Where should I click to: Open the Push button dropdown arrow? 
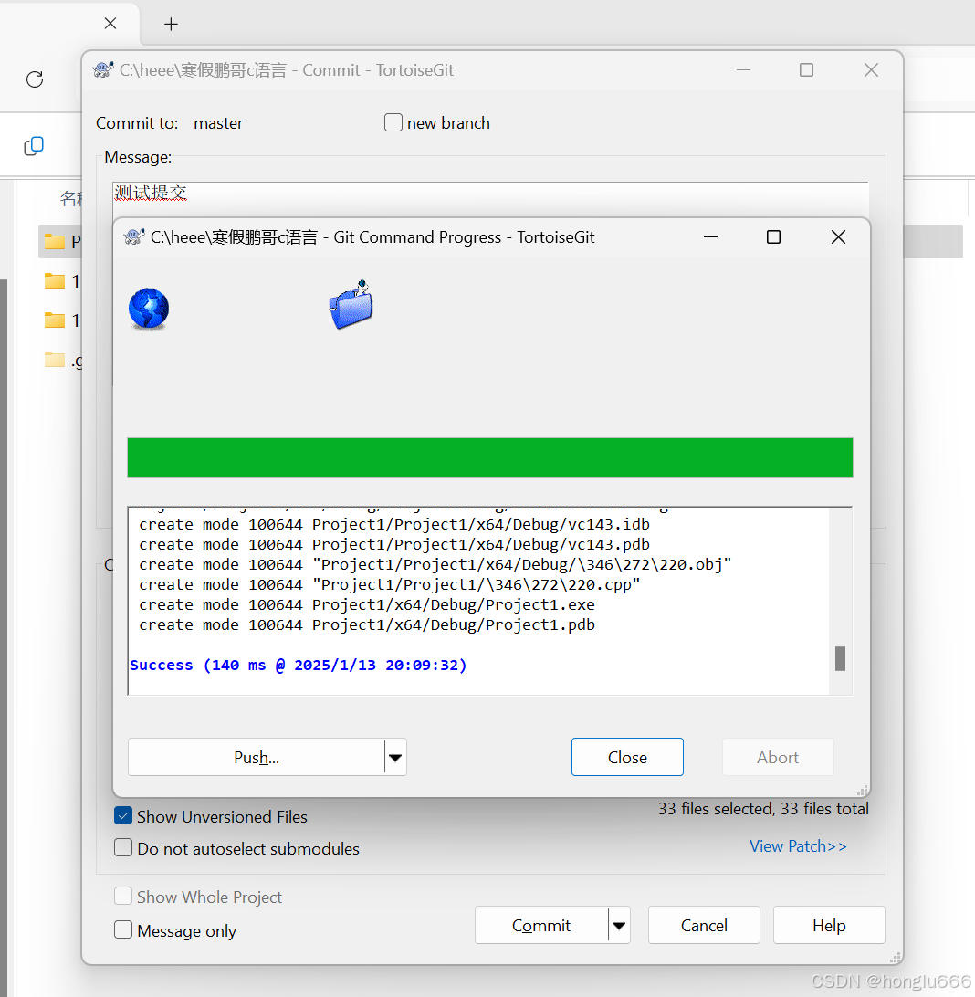[x=395, y=757]
